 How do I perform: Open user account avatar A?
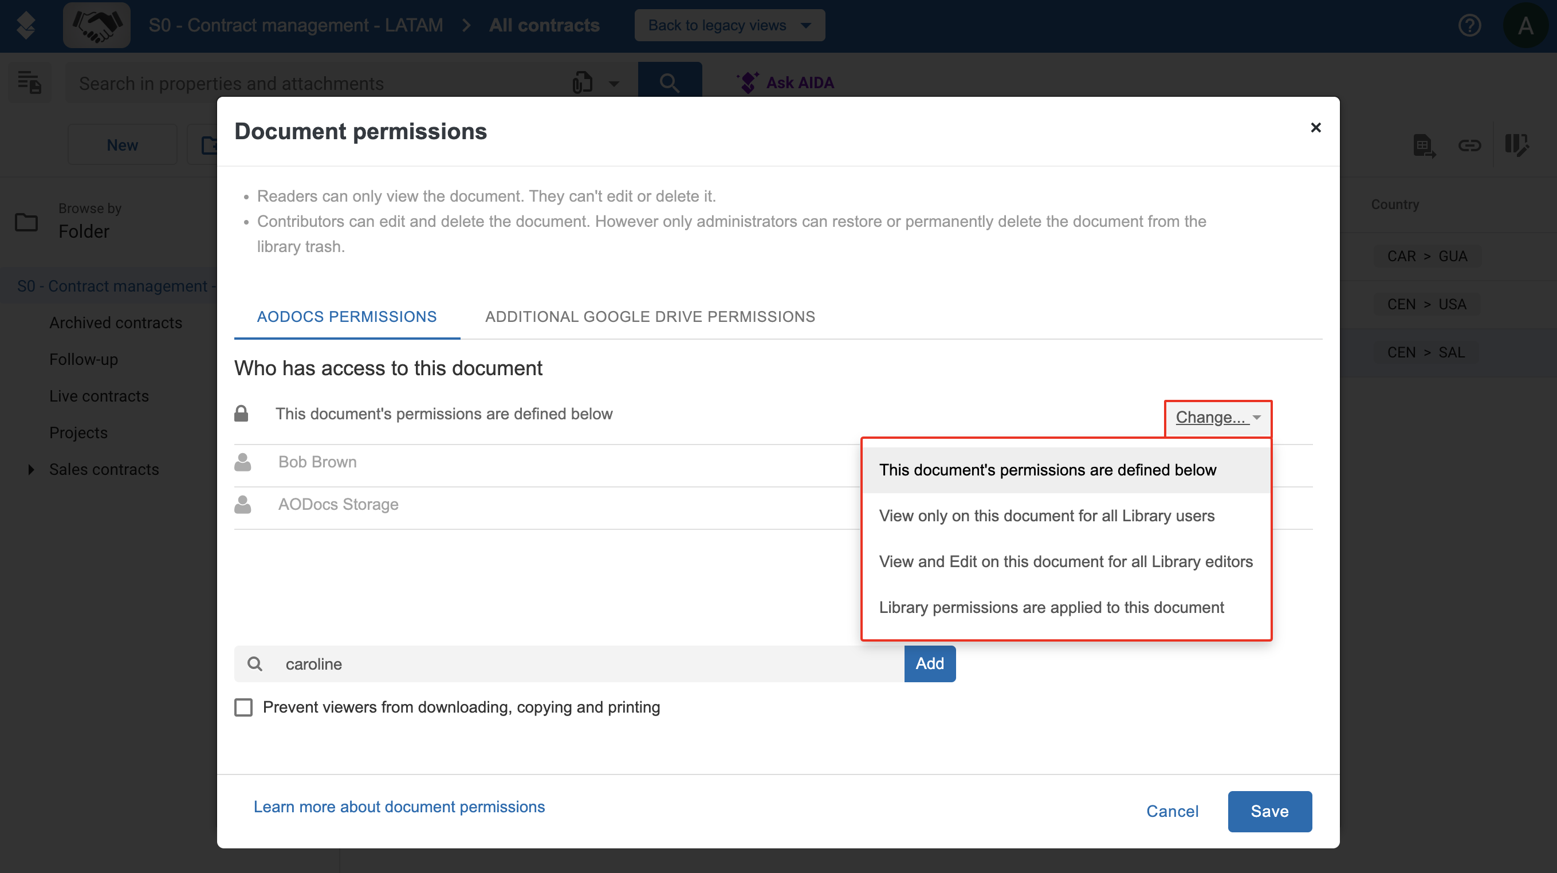pyautogui.click(x=1525, y=25)
